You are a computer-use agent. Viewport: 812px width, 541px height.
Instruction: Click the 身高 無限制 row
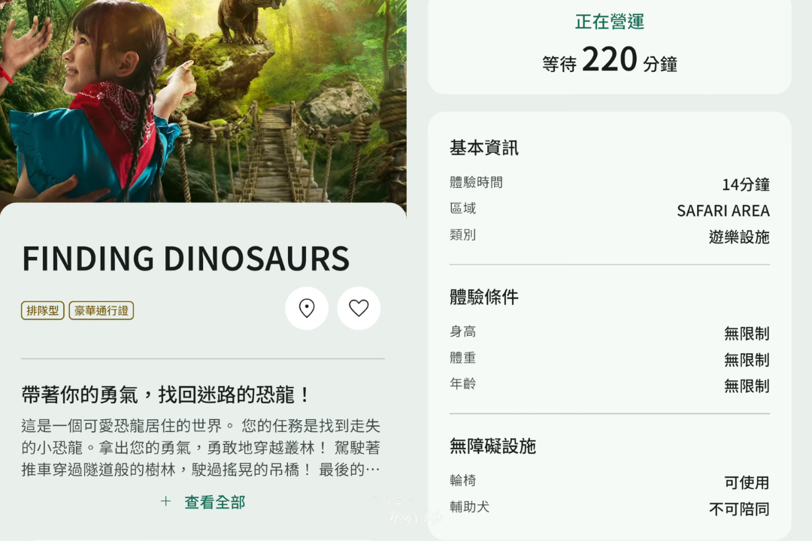click(610, 333)
